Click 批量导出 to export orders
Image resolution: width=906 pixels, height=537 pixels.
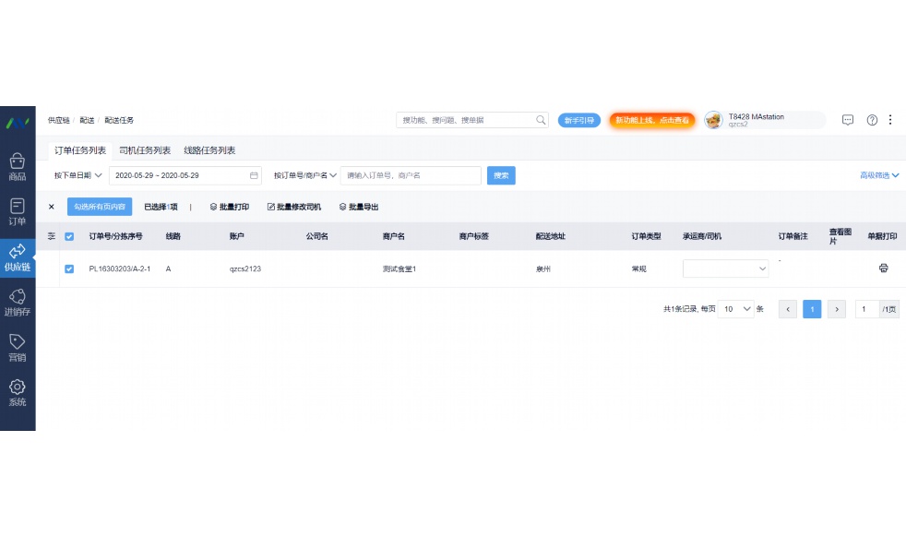[358, 207]
